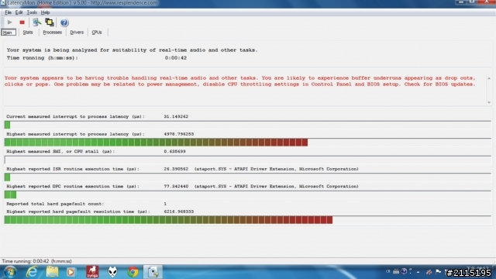Open the Windows Start menu

(10, 272)
